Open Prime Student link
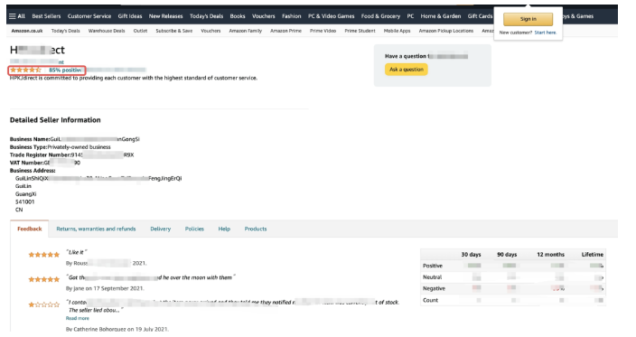 (360, 31)
